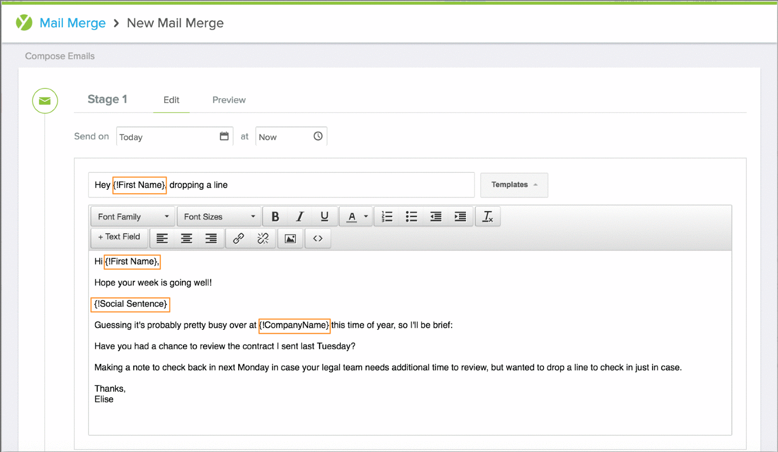The width and height of the screenshot is (778, 452).
Task: Open the calendar date picker
Action: [224, 136]
